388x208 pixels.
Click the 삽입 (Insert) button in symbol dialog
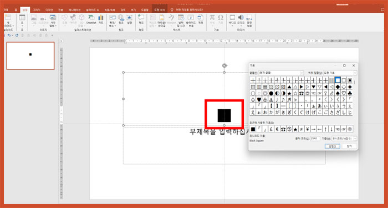(x=333, y=146)
